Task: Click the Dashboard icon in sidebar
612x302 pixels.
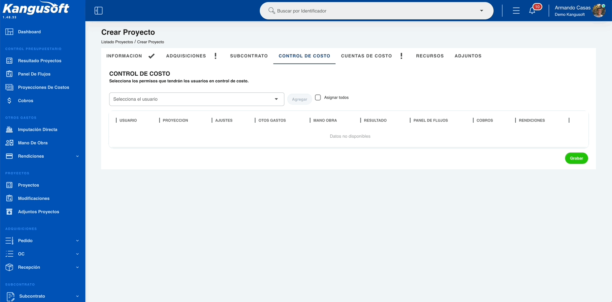Action: tap(9, 32)
